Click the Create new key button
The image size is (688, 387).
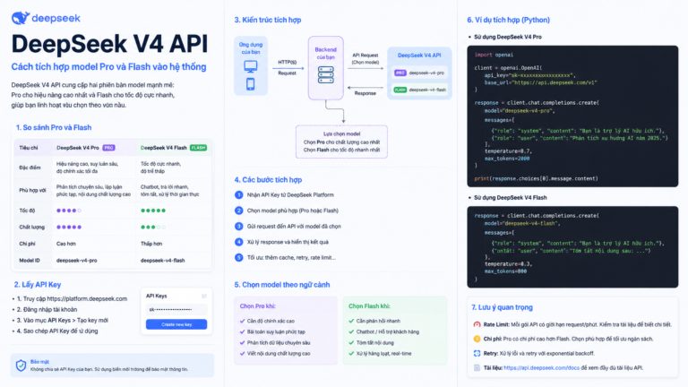tap(176, 324)
